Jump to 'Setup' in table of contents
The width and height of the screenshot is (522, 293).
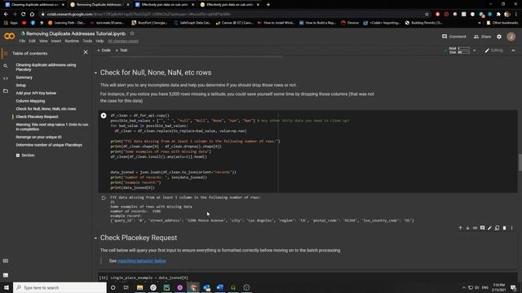[20, 85]
